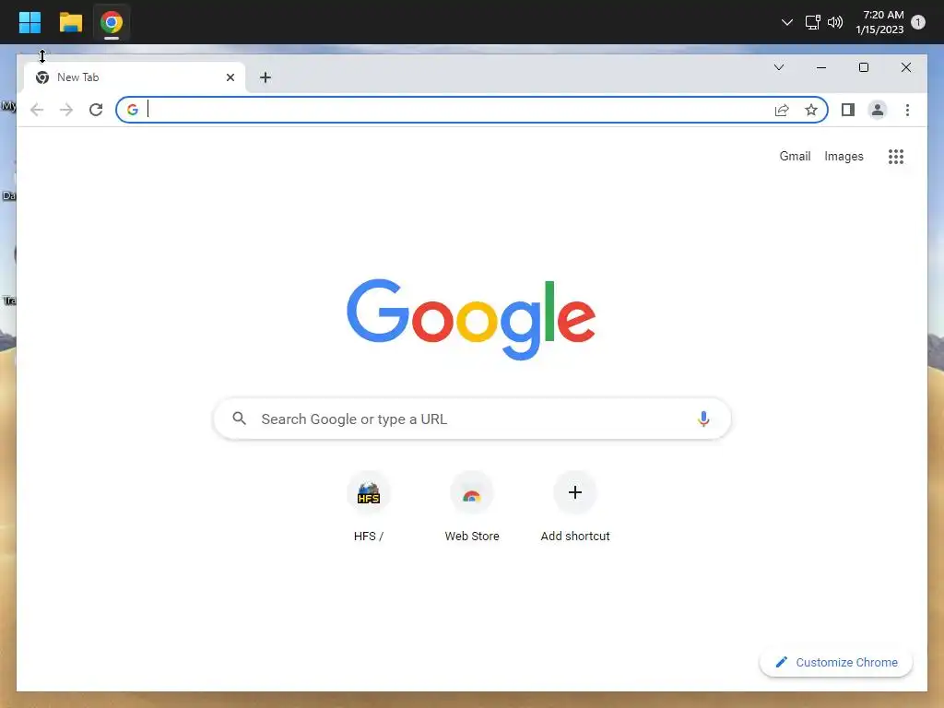
Task: Click the Chrome taskbar icon
Action: (x=112, y=23)
